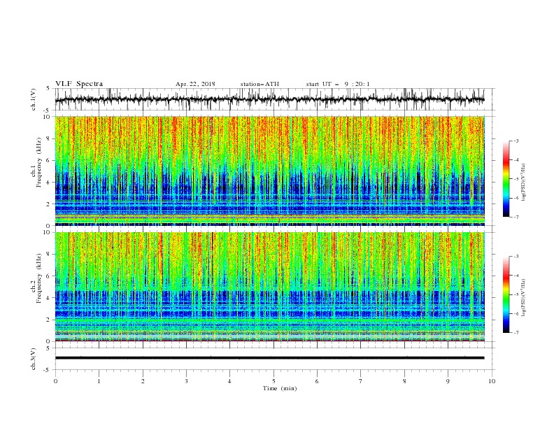The image size is (554, 428).
Task: Click the ch.1 voltage waveform trace
Action: (269, 99)
